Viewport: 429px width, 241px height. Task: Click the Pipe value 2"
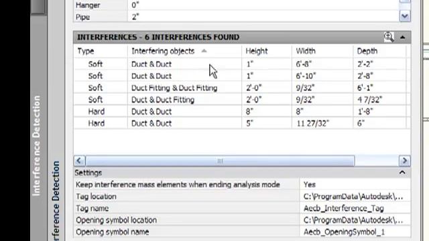click(x=263, y=17)
